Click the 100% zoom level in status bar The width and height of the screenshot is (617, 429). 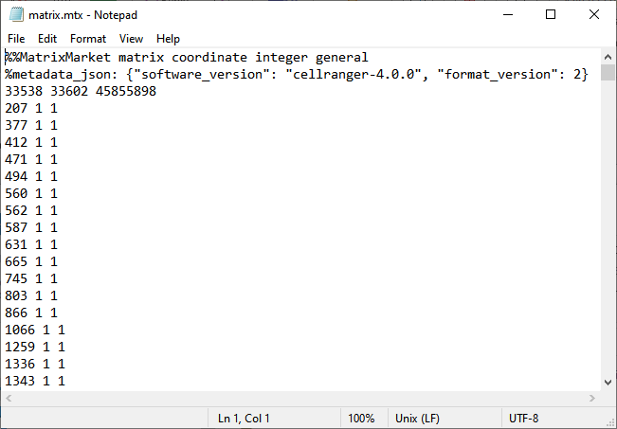pos(361,418)
